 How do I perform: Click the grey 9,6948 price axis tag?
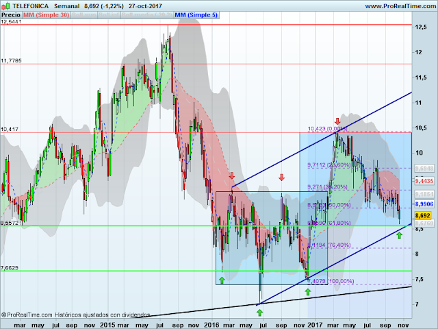click(424, 169)
